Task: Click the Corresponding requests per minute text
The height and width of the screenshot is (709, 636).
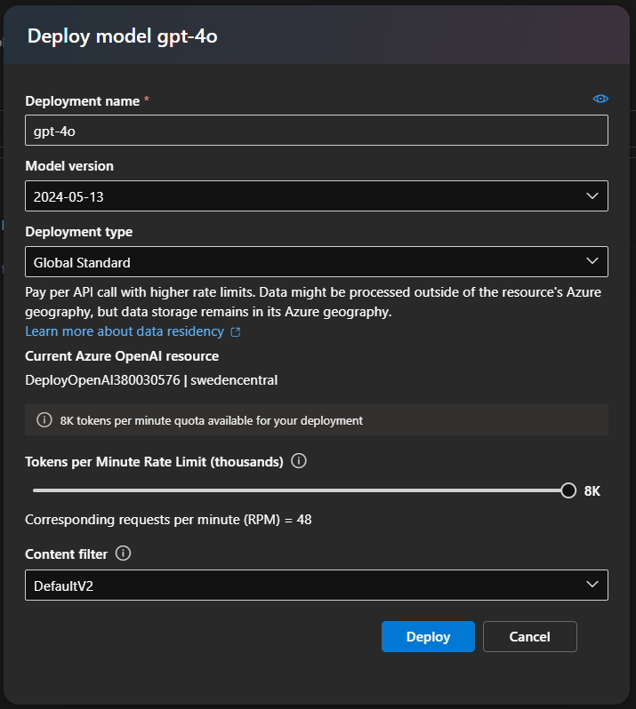Action: (168, 520)
